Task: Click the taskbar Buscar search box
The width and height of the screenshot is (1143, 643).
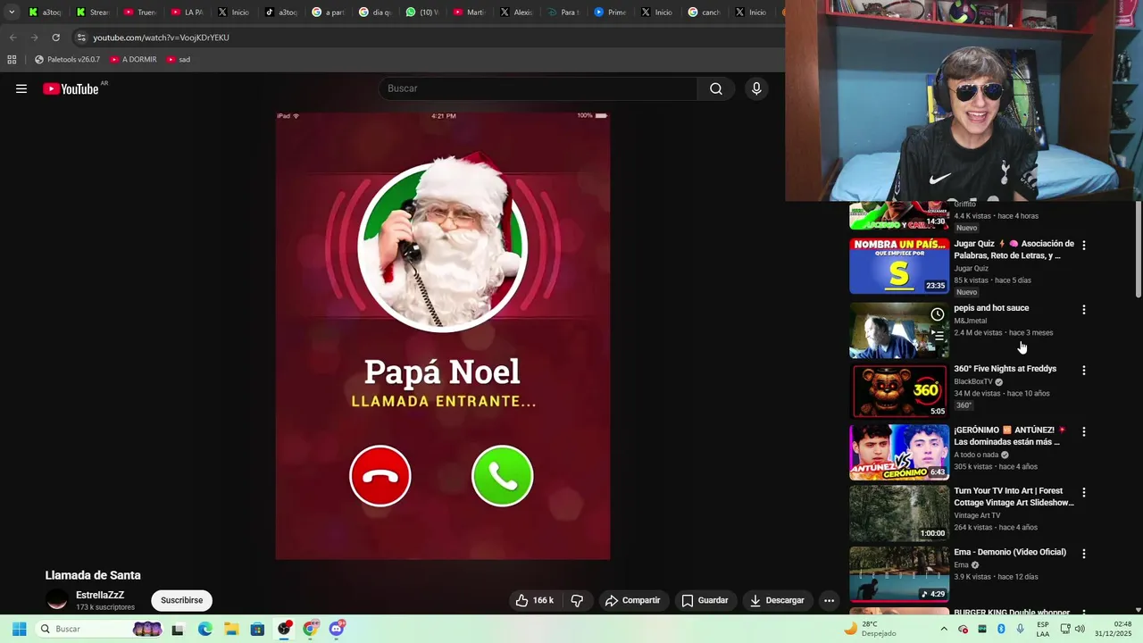Action: tap(99, 629)
